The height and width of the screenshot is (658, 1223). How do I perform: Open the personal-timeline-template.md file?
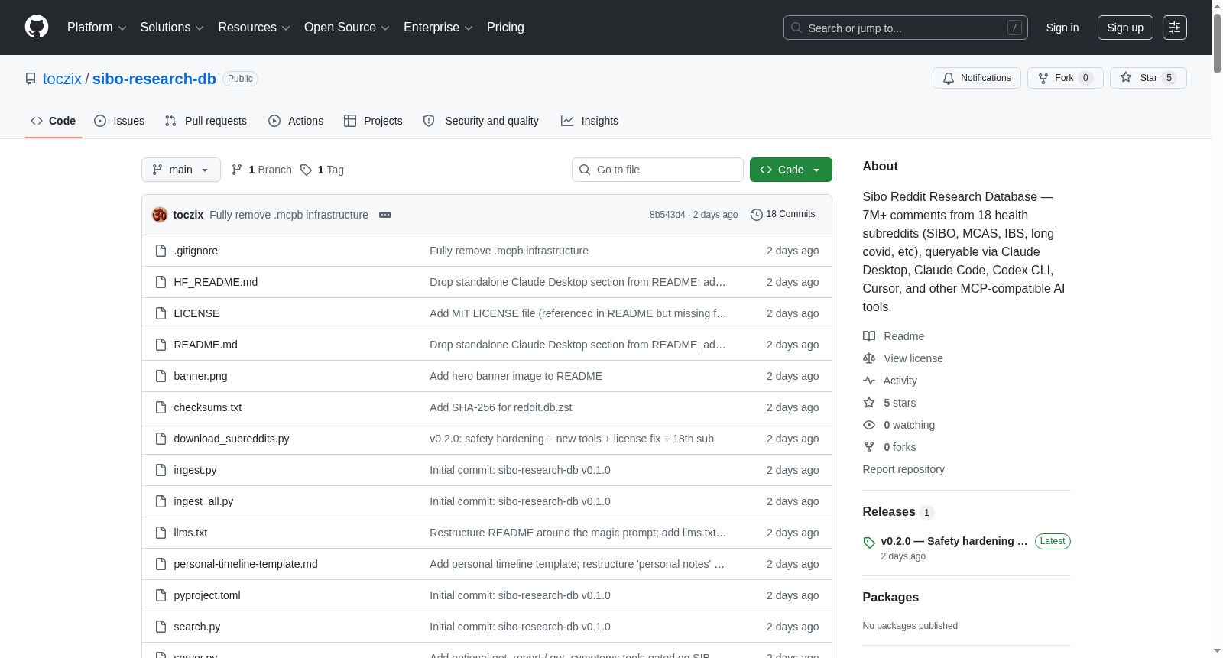coord(245,564)
